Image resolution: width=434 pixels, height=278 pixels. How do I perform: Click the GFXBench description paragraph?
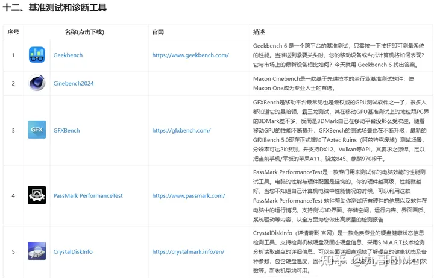point(341,130)
